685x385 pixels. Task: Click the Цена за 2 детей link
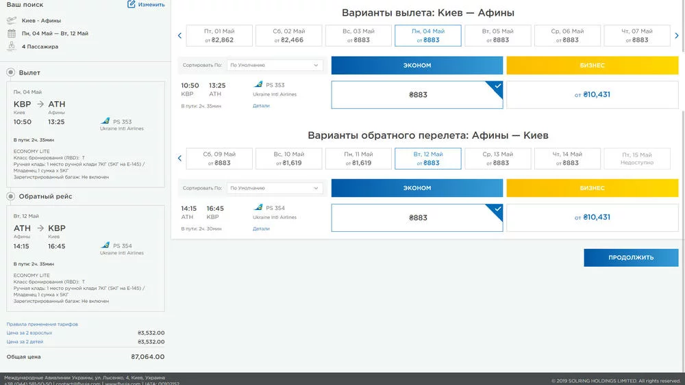(x=25, y=341)
